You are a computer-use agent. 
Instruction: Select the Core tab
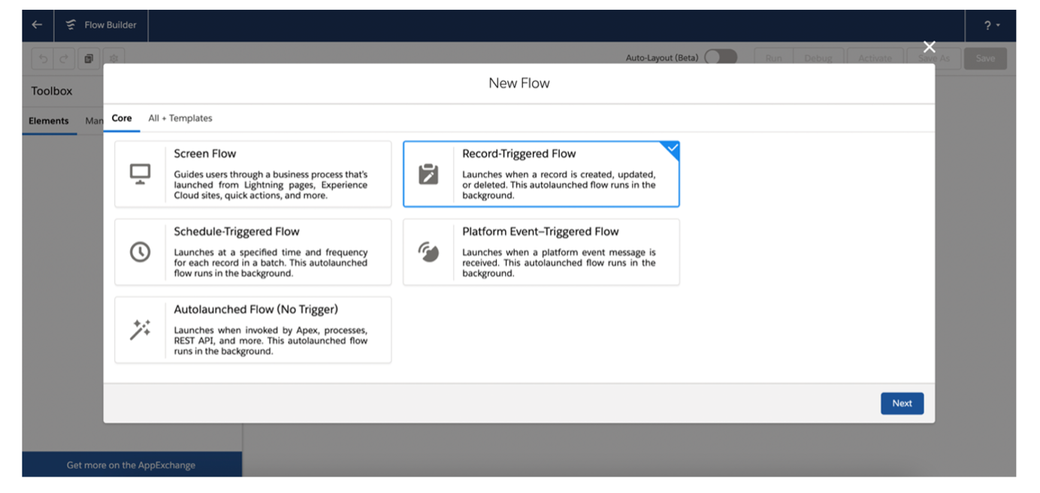pos(121,117)
